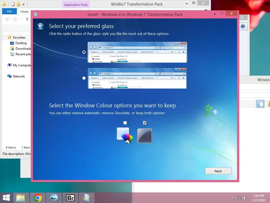Click the Automatic colour fan swatch icon
270x203 pixels.
tap(125, 136)
